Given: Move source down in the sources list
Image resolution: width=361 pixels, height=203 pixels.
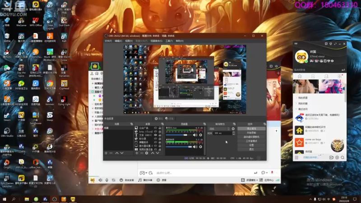Looking at the screenshot, I should click(x=157, y=153).
